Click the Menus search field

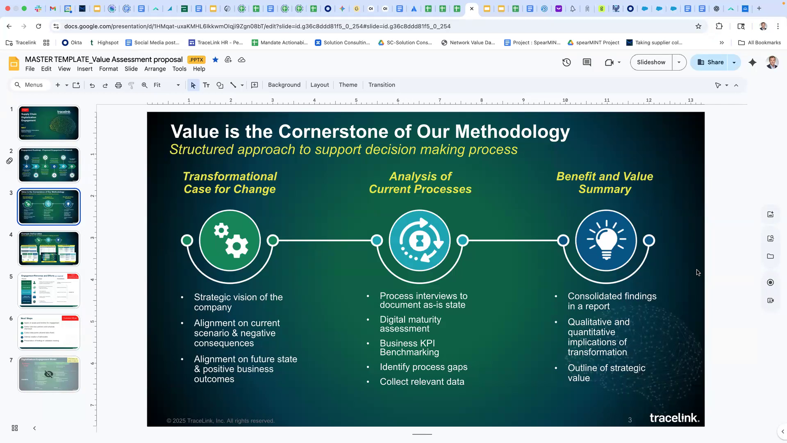34,85
